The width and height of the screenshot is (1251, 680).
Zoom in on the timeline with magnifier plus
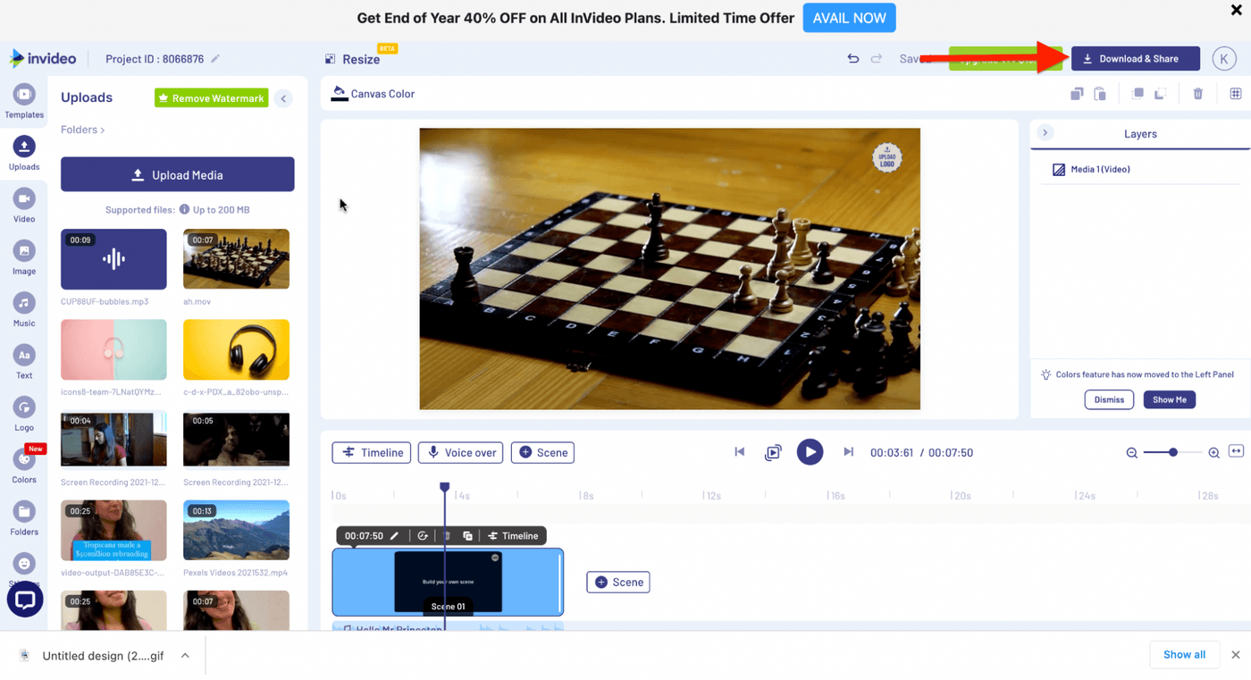coord(1213,453)
